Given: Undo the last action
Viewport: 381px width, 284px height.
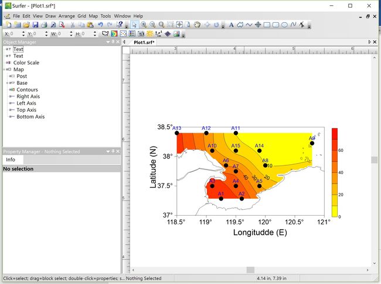Looking at the screenshot, I should tap(100, 25).
